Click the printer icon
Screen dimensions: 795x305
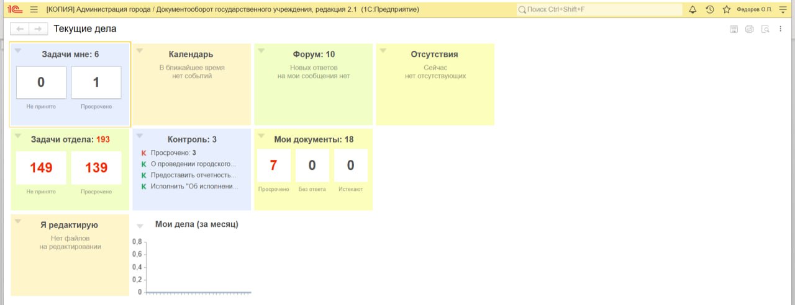click(749, 29)
